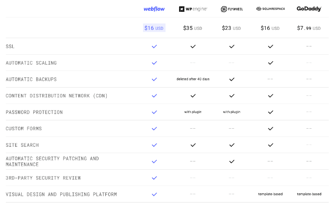Click WP Engine's Site Search checkmark
Image resolution: width=332 pixels, height=206 pixels.
coord(193,145)
